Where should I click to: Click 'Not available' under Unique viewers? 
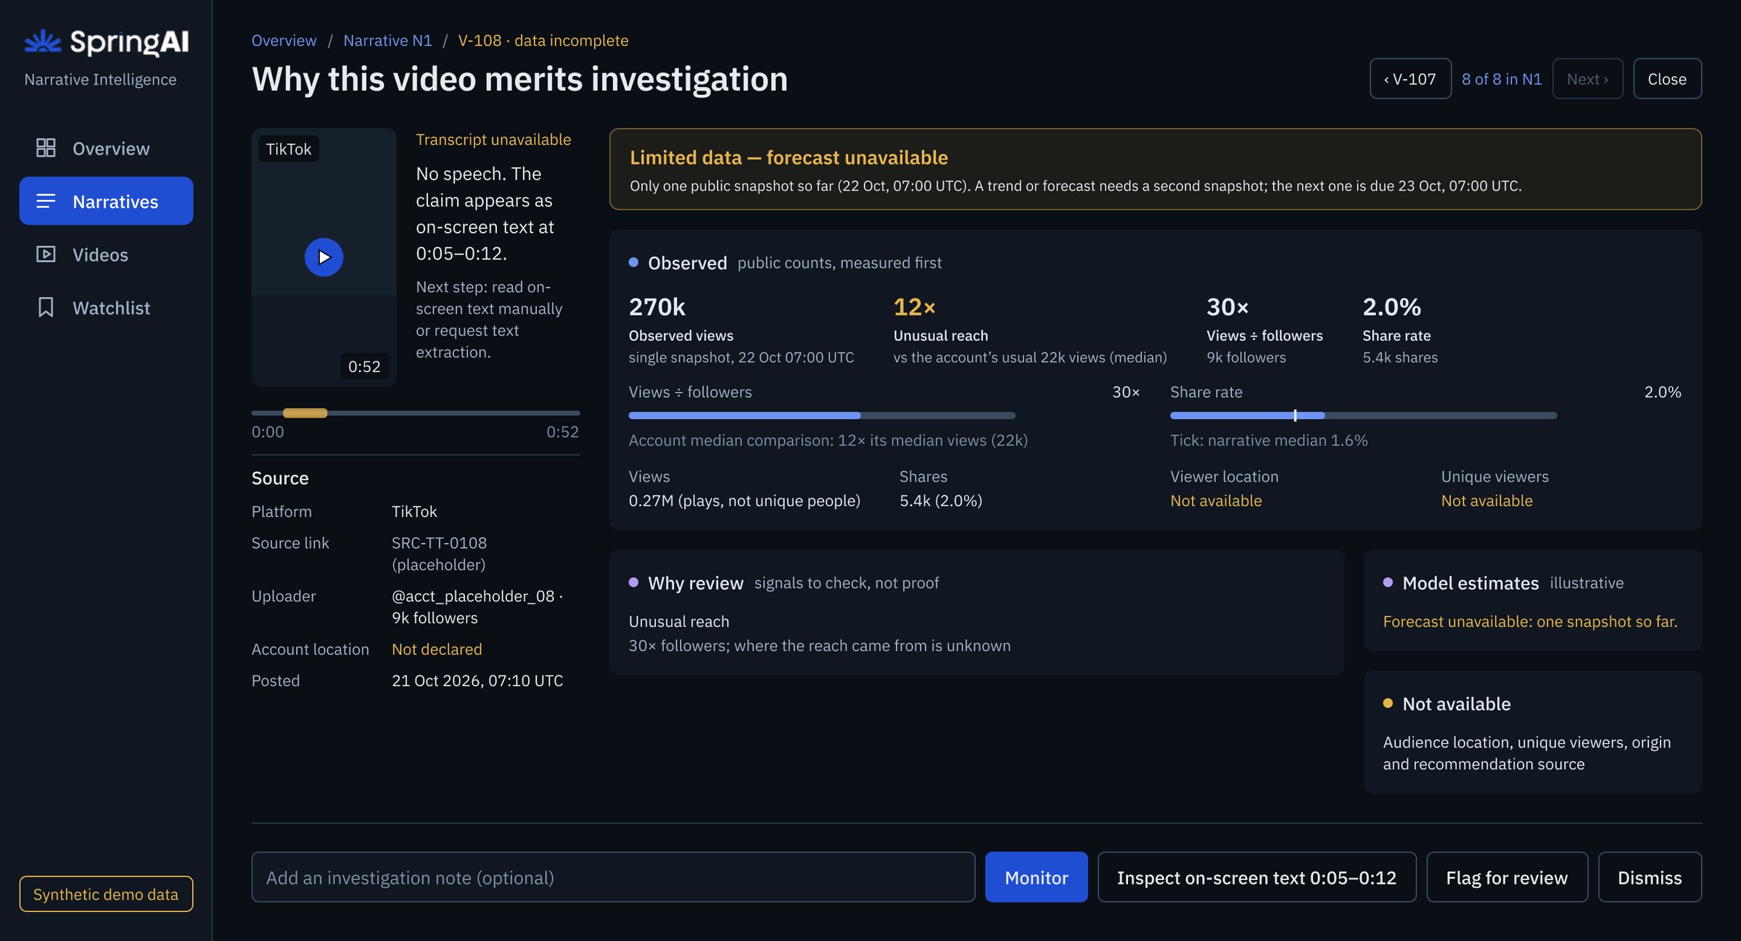[x=1487, y=500]
